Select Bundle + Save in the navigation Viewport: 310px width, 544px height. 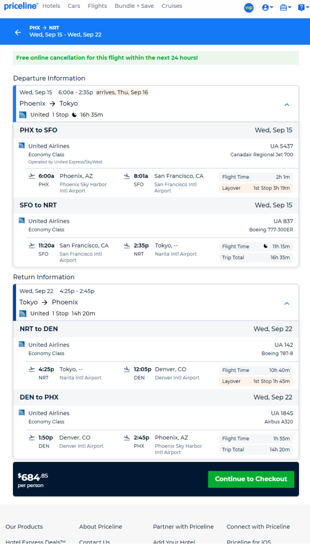pyautogui.click(x=134, y=6)
